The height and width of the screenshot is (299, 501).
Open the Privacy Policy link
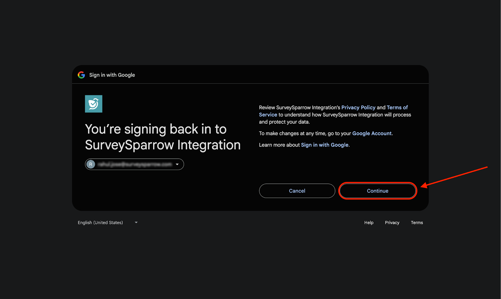click(x=358, y=107)
